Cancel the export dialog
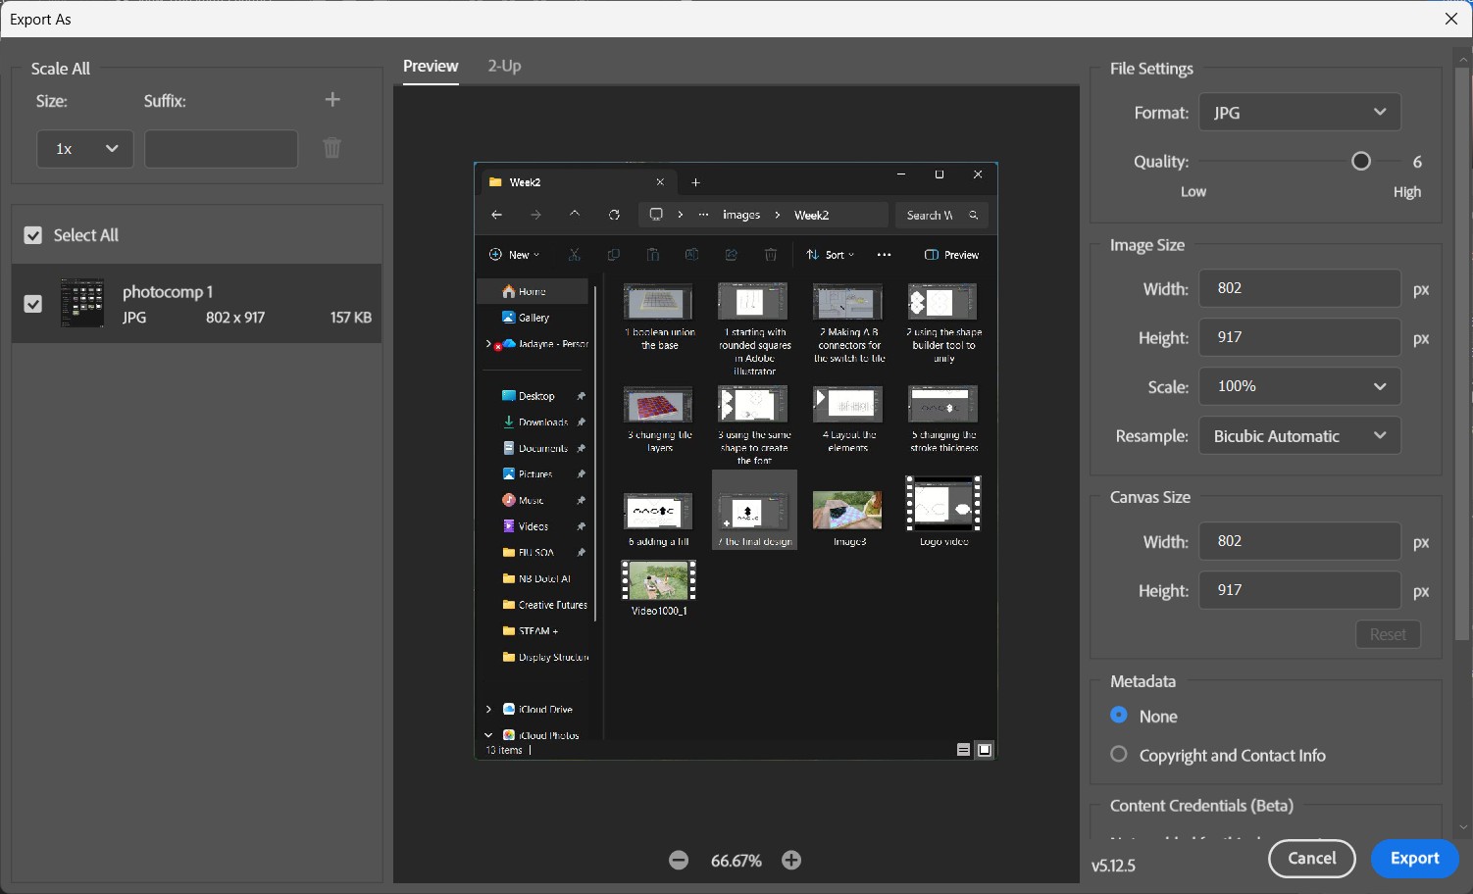 click(1312, 859)
